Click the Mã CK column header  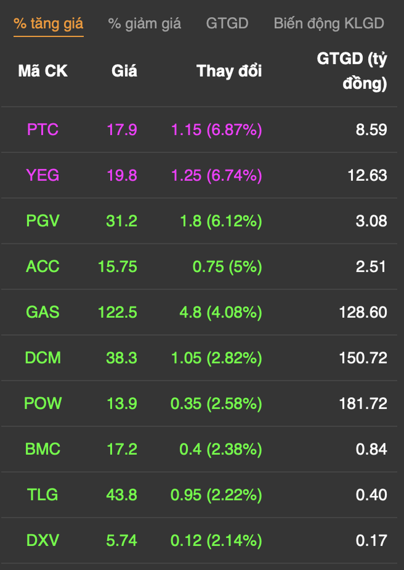click(x=43, y=71)
